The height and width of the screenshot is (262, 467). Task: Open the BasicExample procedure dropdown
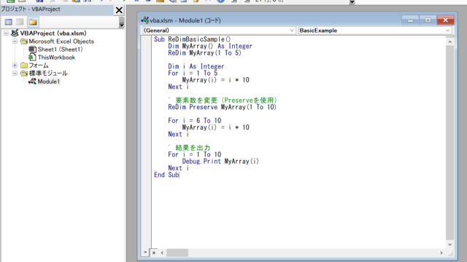(375, 31)
